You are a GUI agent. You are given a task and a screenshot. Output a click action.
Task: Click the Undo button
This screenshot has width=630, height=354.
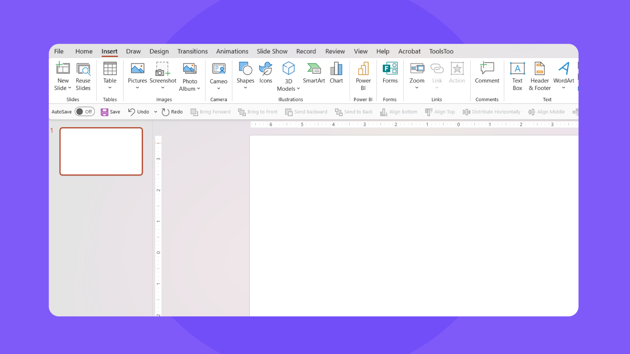tap(138, 112)
